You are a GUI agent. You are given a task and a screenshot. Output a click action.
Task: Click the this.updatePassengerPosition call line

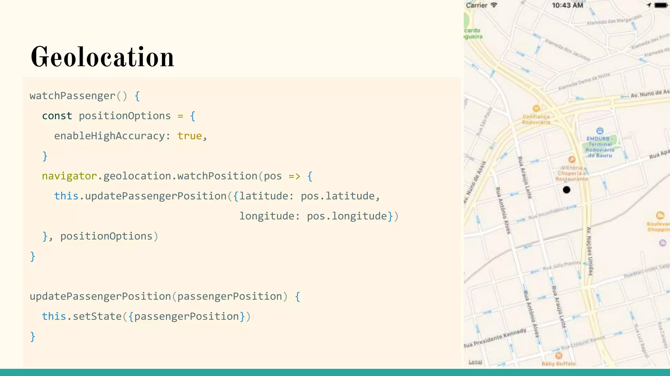[x=217, y=196]
